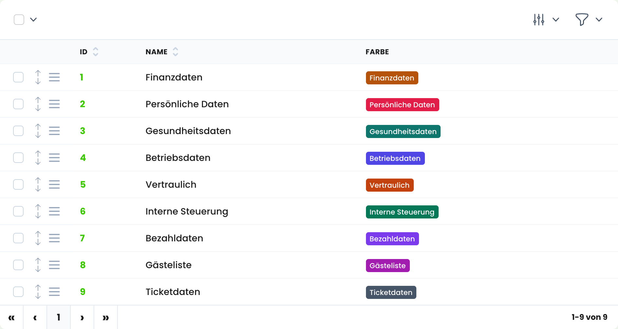Check the Vertraulich row checkbox
The width and height of the screenshot is (618, 329).
coord(18,184)
